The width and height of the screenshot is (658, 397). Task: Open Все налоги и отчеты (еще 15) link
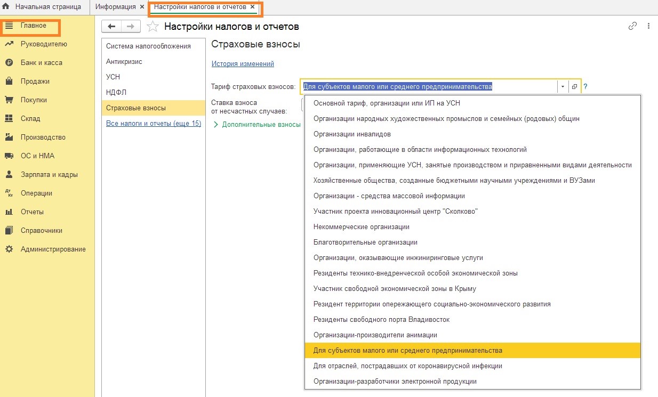(x=154, y=124)
